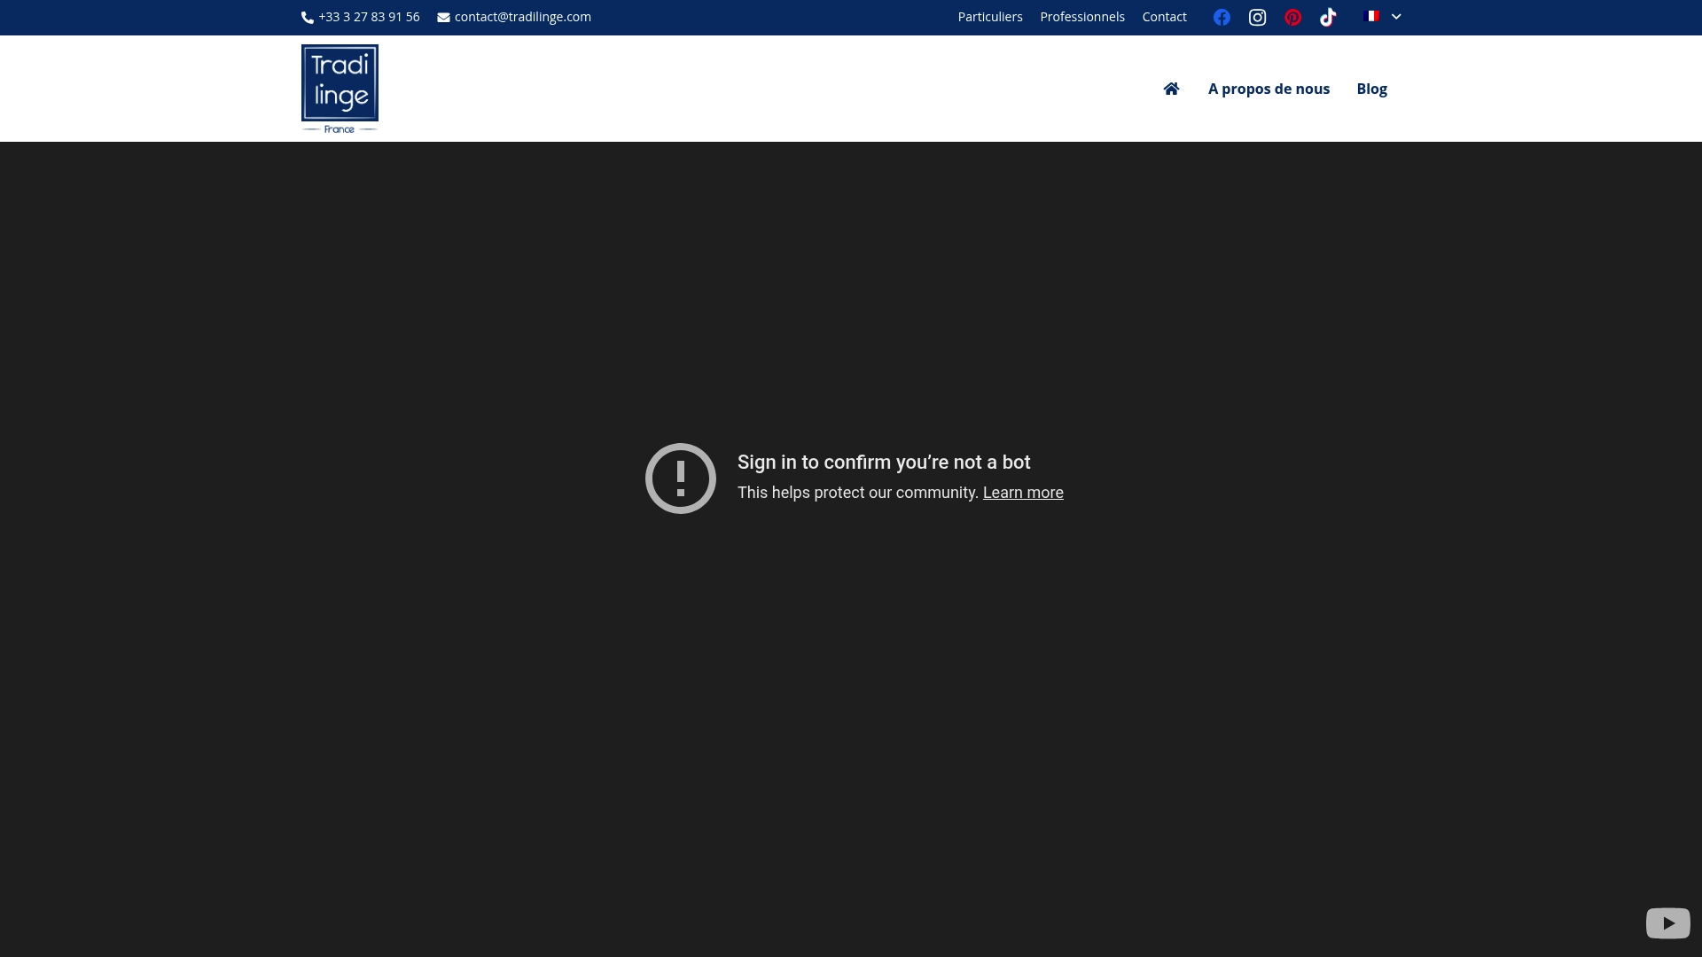Viewport: 1702px width, 957px height.
Task: Expand the chevron next to the flag
Action: point(1395,17)
